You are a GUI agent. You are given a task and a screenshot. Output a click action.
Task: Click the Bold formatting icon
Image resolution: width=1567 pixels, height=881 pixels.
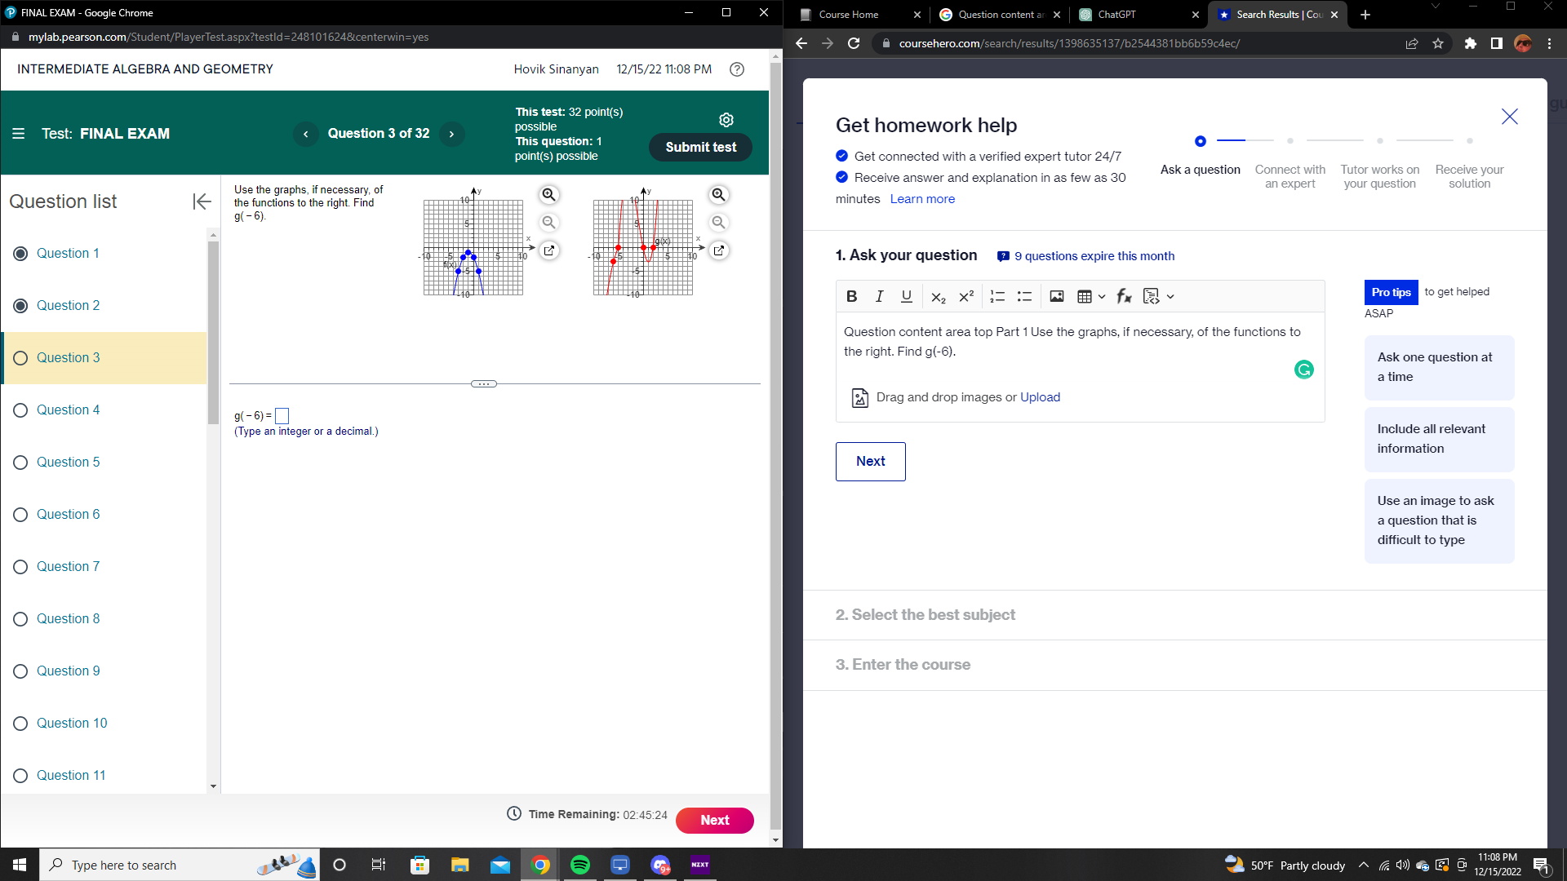[851, 296]
